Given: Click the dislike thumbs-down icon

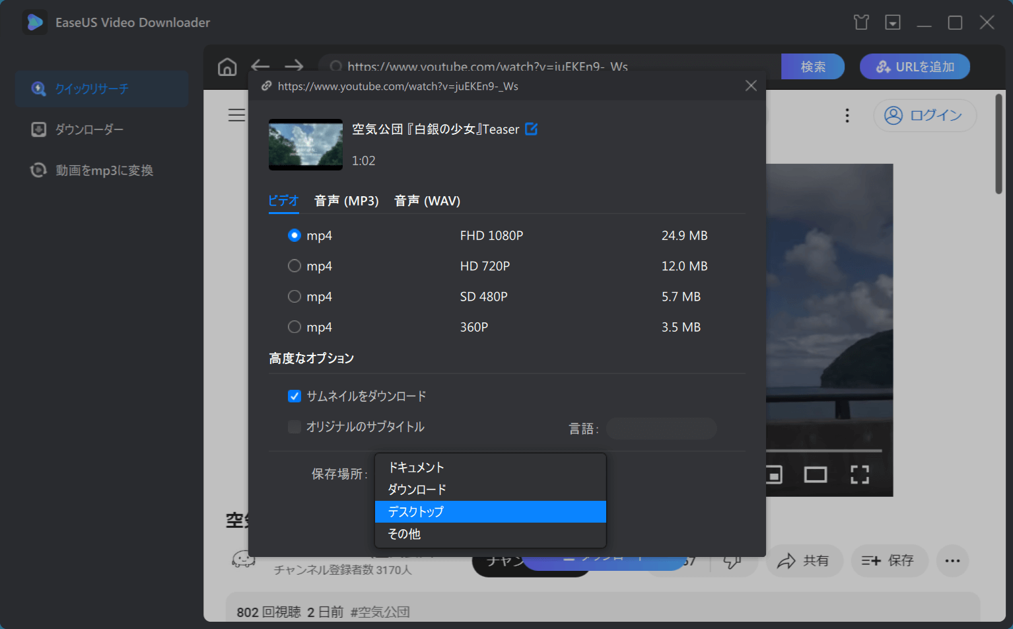Looking at the screenshot, I should pos(732,562).
